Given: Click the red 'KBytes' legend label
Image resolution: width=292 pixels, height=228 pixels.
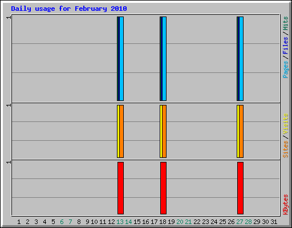Looking at the screenshot, I should [x=285, y=205].
